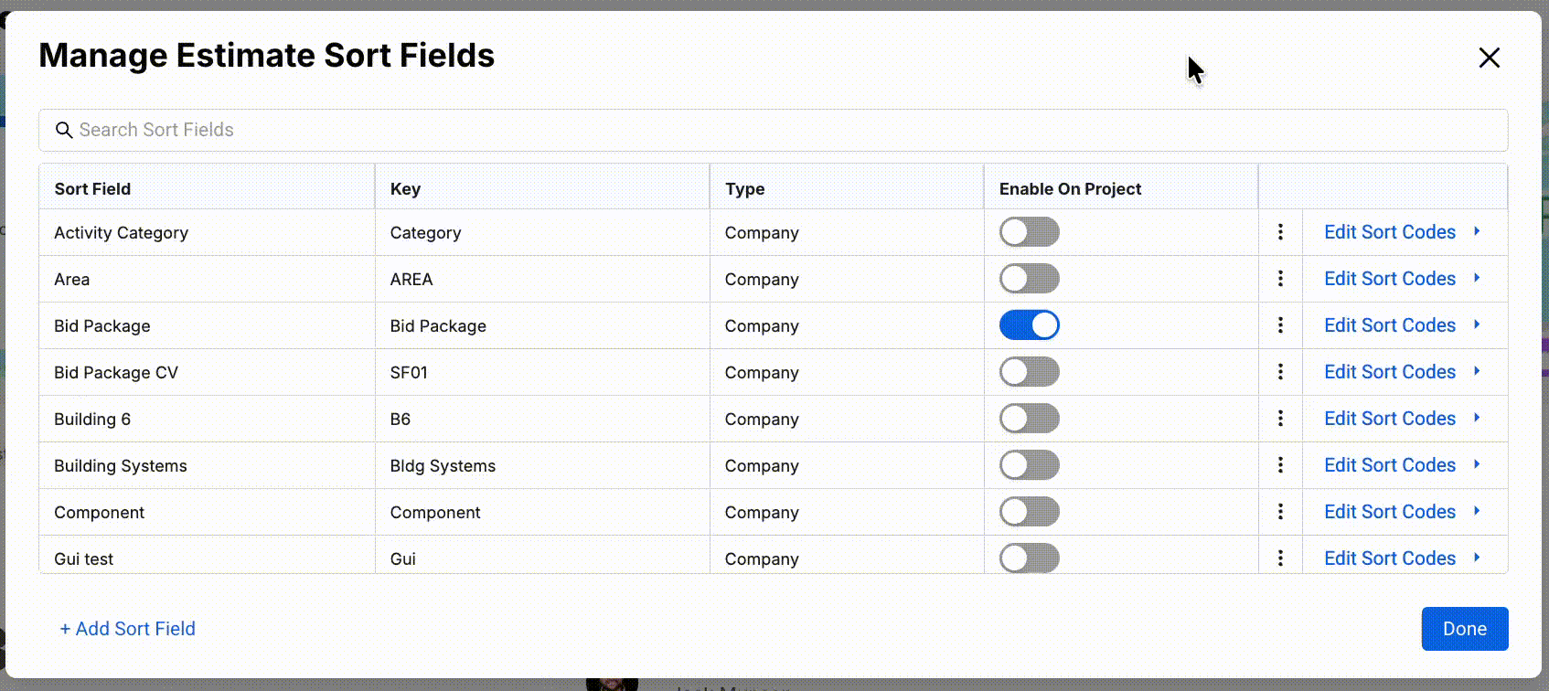Click the Add Sort Field link

pyautogui.click(x=128, y=629)
